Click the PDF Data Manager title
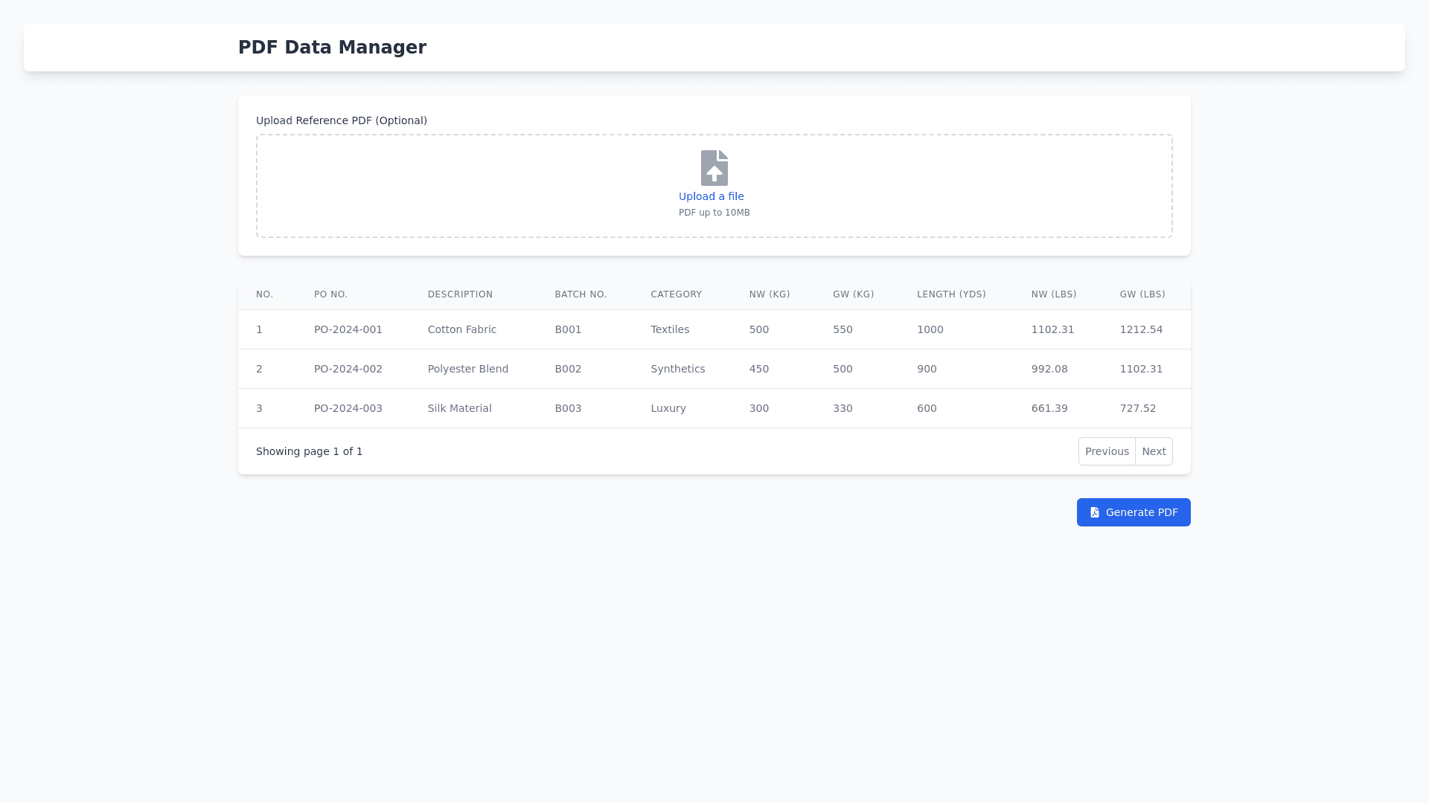 point(332,48)
